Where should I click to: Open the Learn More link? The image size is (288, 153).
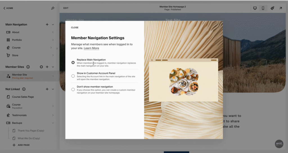91,48
